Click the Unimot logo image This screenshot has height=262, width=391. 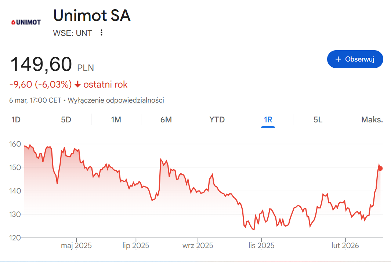click(26, 22)
